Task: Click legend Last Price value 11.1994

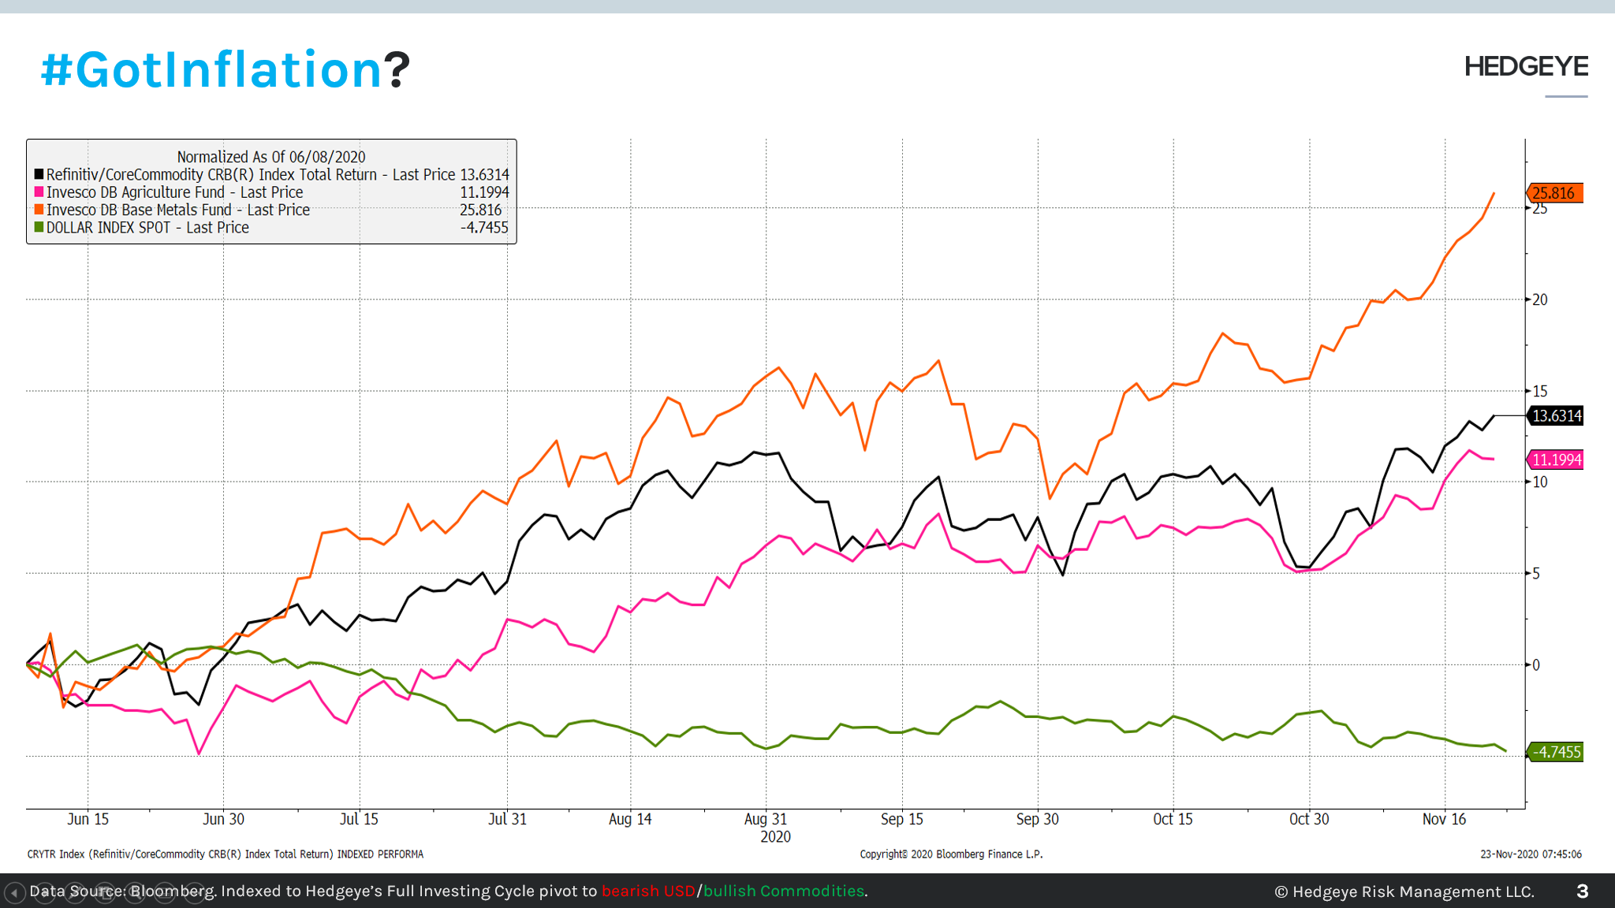Action: pos(484,192)
